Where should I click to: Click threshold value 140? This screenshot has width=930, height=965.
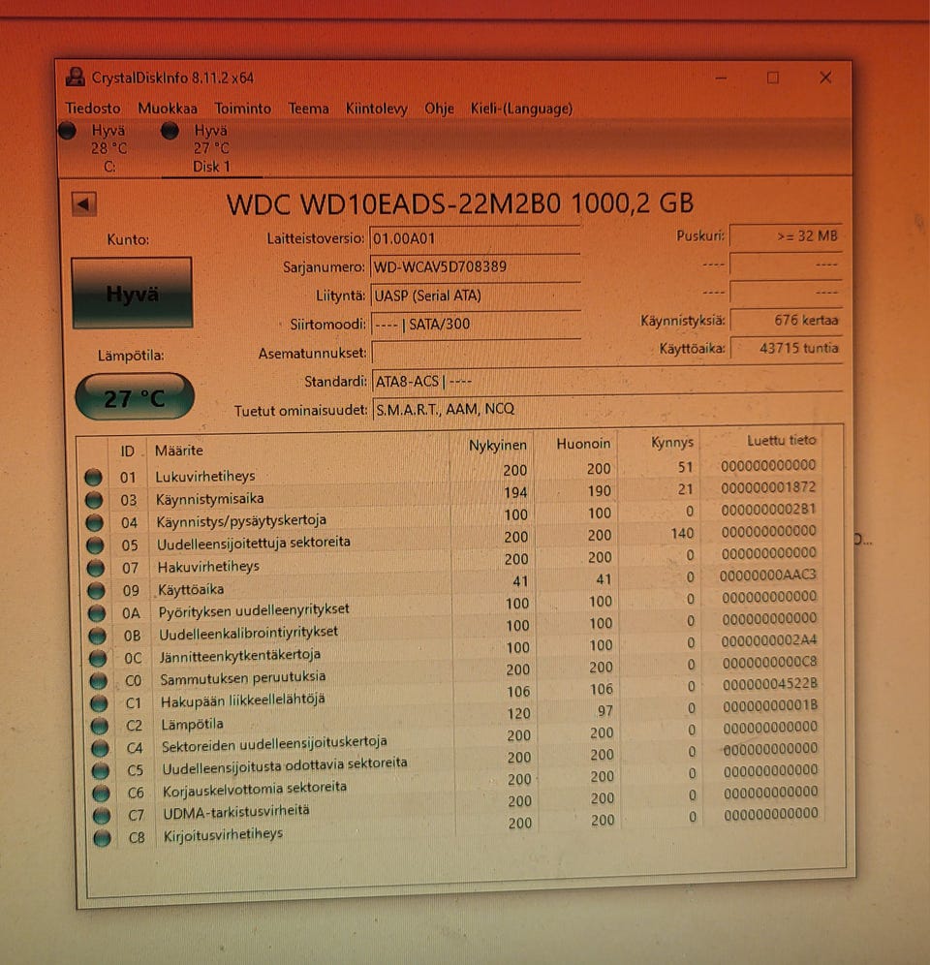pyautogui.click(x=682, y=533)
